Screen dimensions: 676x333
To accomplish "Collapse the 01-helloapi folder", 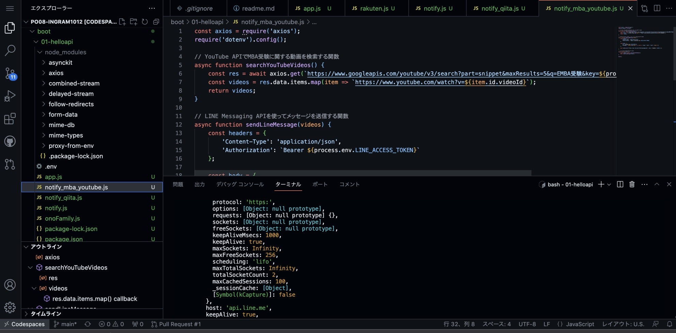I will click(x=36, y=42).
